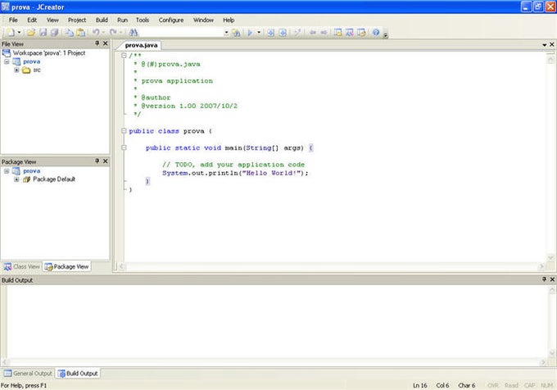This screenshot has height=390, width=557.
Task: Click the Build project toolbar icon
Action: tap(270, 33)
